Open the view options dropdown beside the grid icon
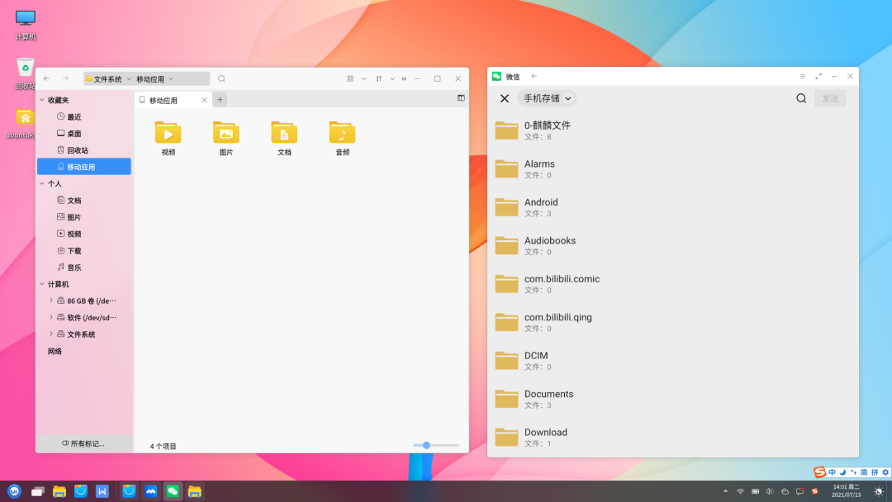Viewport: 892px width, 502px height. coord(363,78)
